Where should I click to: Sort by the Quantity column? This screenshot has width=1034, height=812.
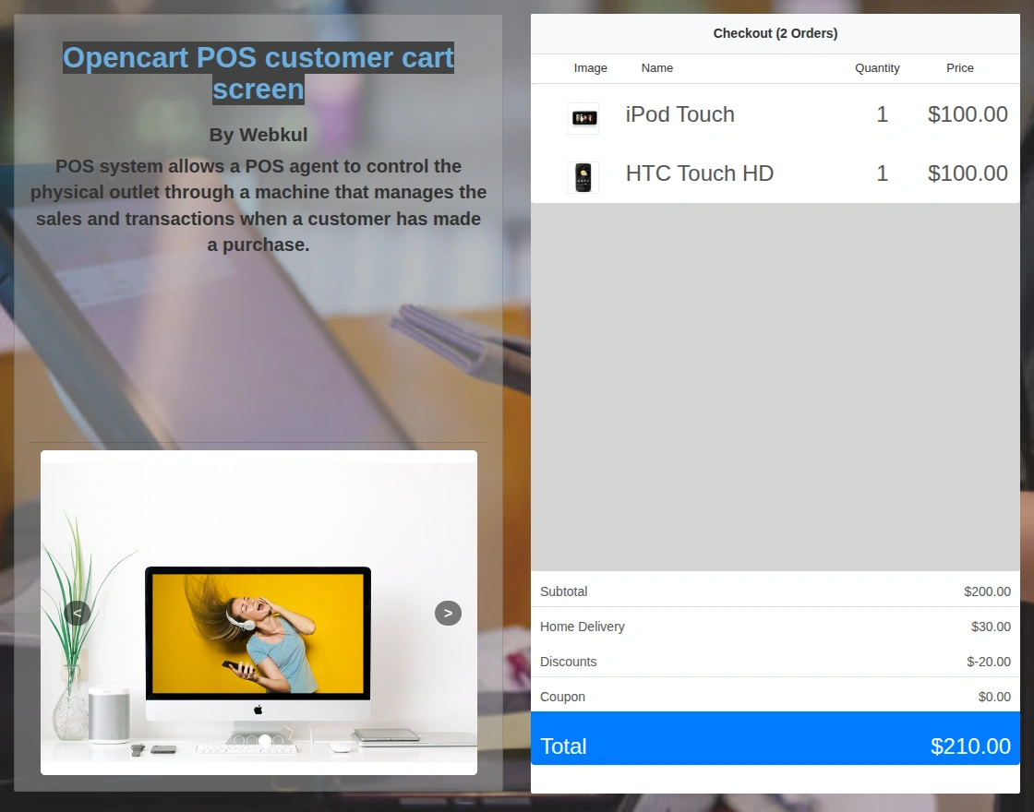click(877, 67)
